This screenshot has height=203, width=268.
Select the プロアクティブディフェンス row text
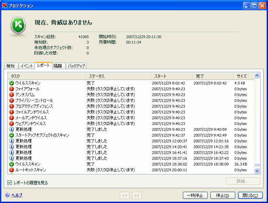[x=34, y=106]
